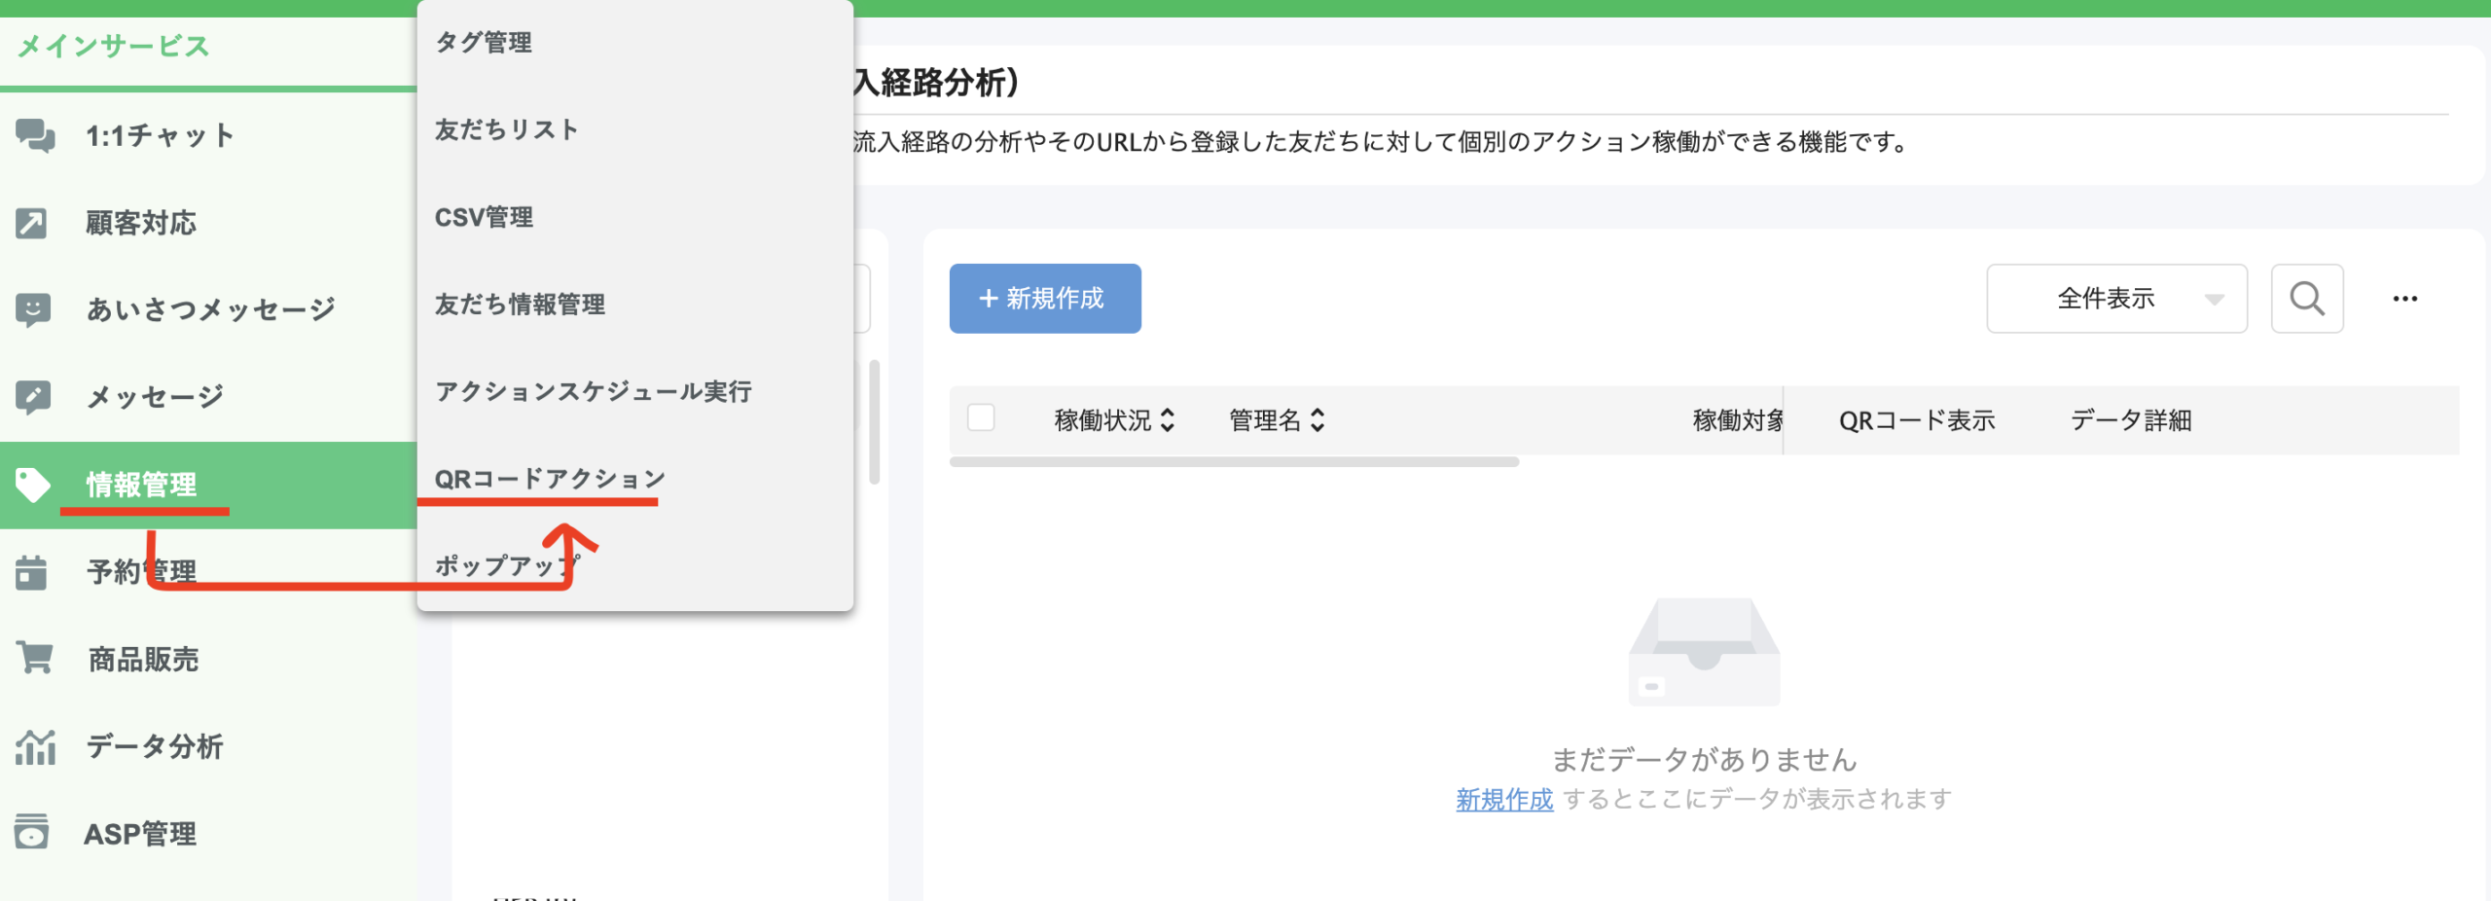2491x901 pixels.
Task: Toggle the select-all checkbox in table header
Action: [x=981, y=418]
